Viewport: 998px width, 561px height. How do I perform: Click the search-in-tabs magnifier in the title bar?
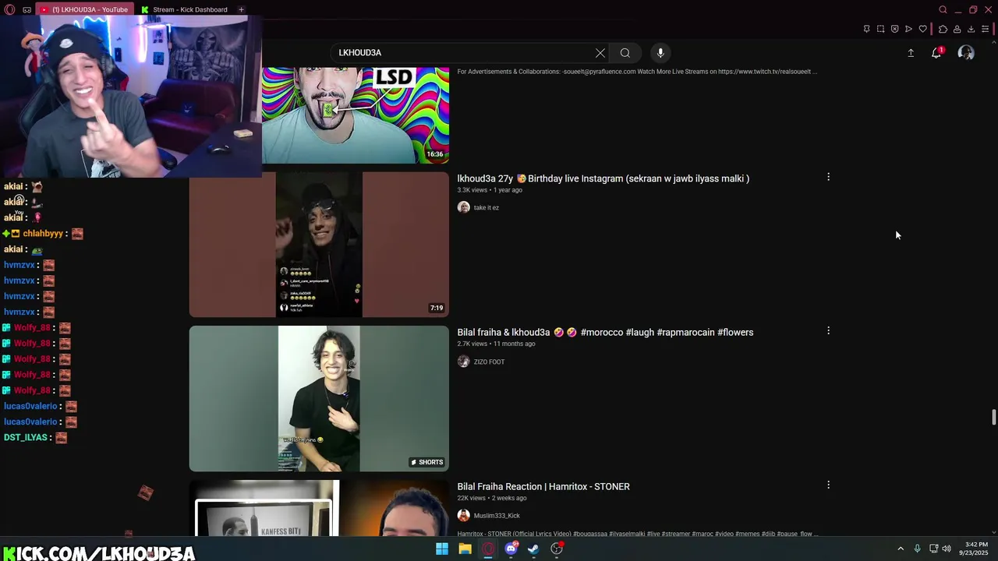pyautogui.click(x=943, y=9)
